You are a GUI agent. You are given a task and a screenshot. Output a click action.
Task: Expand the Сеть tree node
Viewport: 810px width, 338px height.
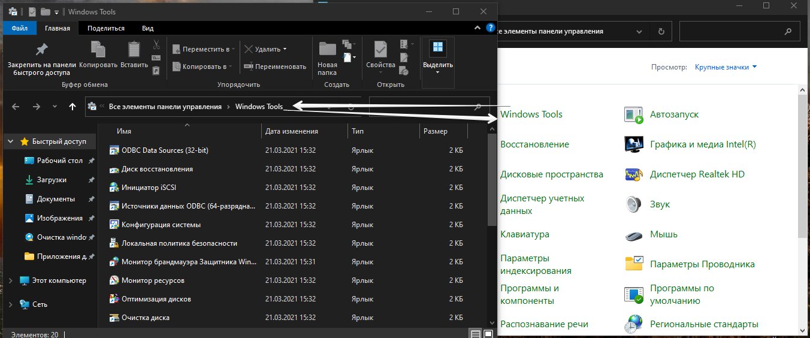point(11,304)
